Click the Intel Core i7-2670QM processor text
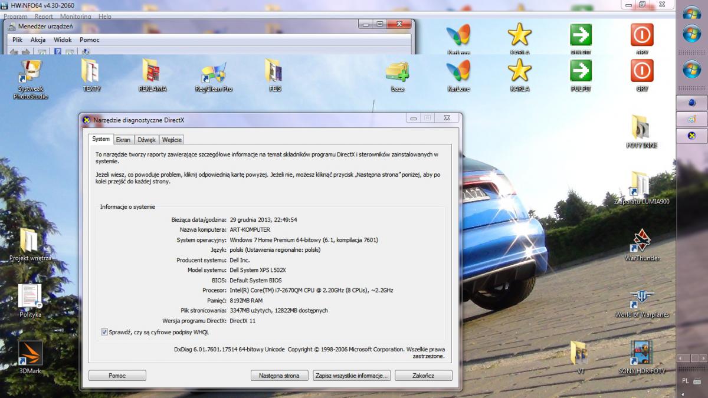This screenshot has height=398, width=708. [312, 290]
